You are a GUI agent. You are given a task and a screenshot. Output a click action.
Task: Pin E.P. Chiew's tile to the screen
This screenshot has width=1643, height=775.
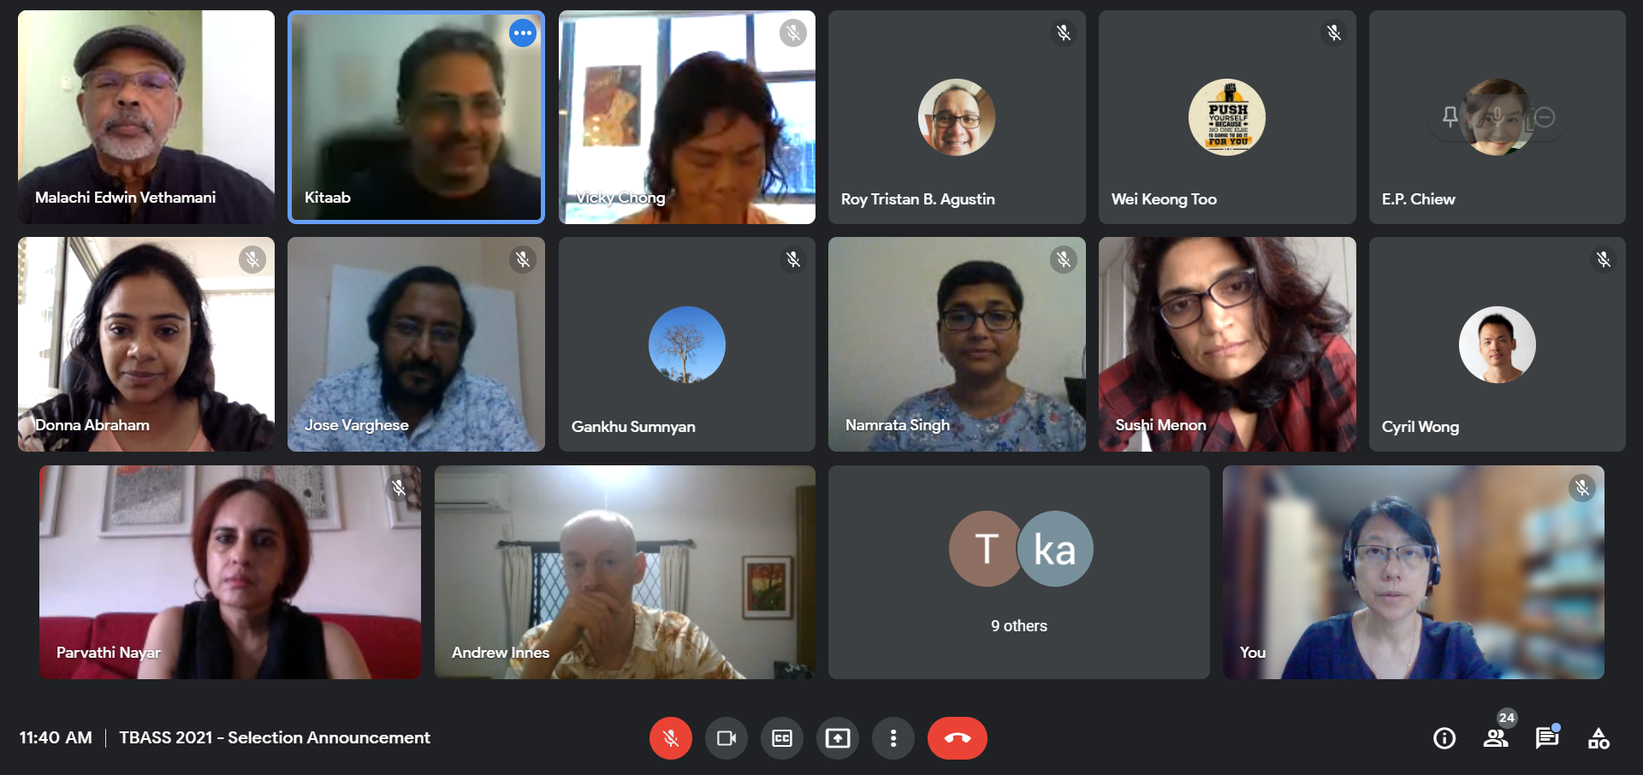[1450, 117]
